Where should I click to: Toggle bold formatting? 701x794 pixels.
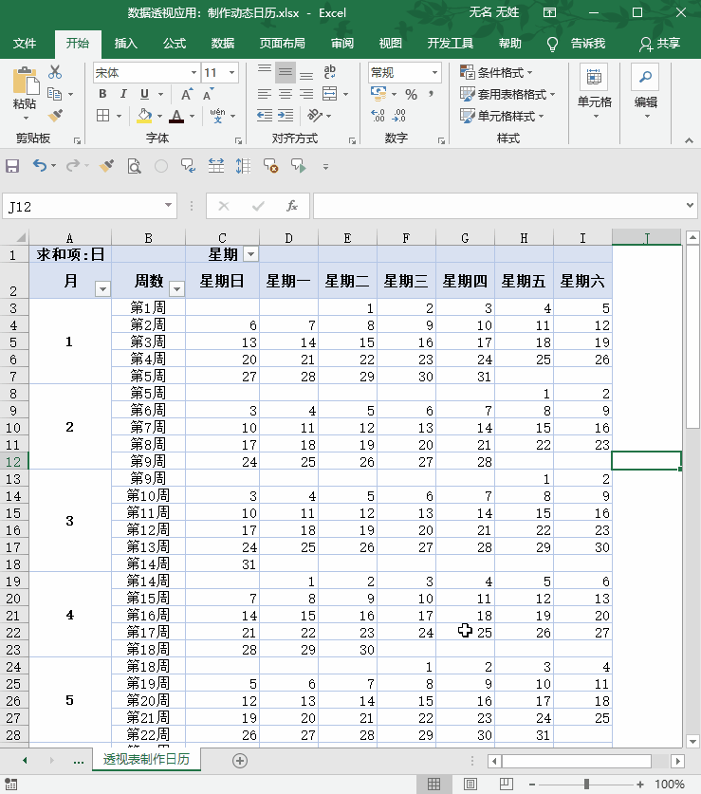click(102, 94)
